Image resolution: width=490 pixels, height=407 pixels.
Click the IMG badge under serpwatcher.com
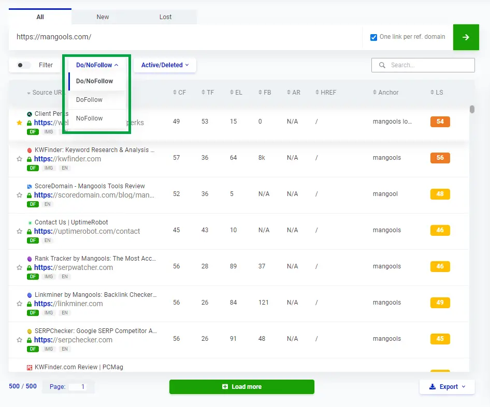(49, 277)
